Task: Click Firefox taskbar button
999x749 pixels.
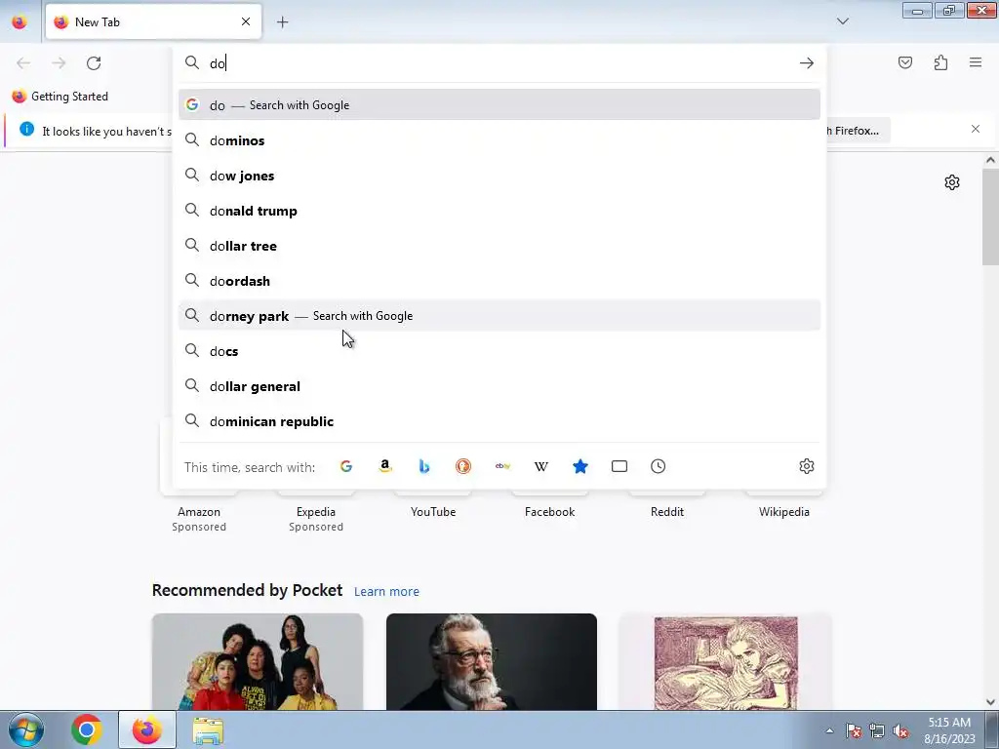Action: pos(146,729)
